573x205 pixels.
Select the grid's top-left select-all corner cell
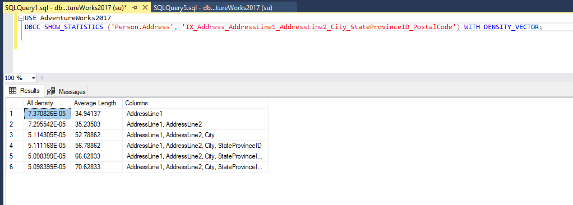pos(15,103)
